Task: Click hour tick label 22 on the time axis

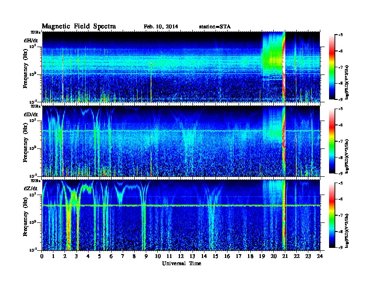Action: pyautogui.click(x=297, y=256)
